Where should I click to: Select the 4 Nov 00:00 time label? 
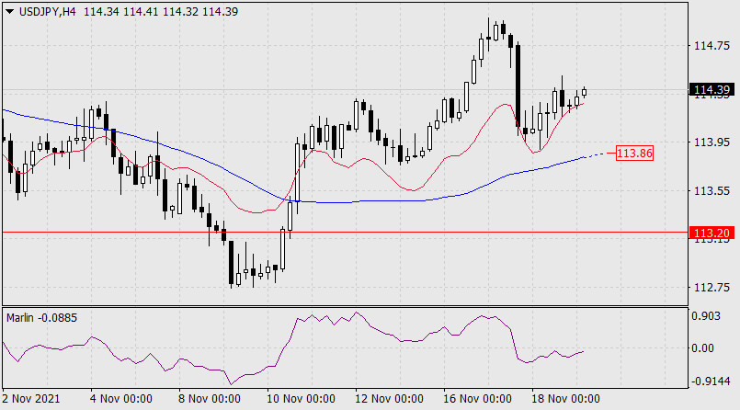(x=120, y=399)
